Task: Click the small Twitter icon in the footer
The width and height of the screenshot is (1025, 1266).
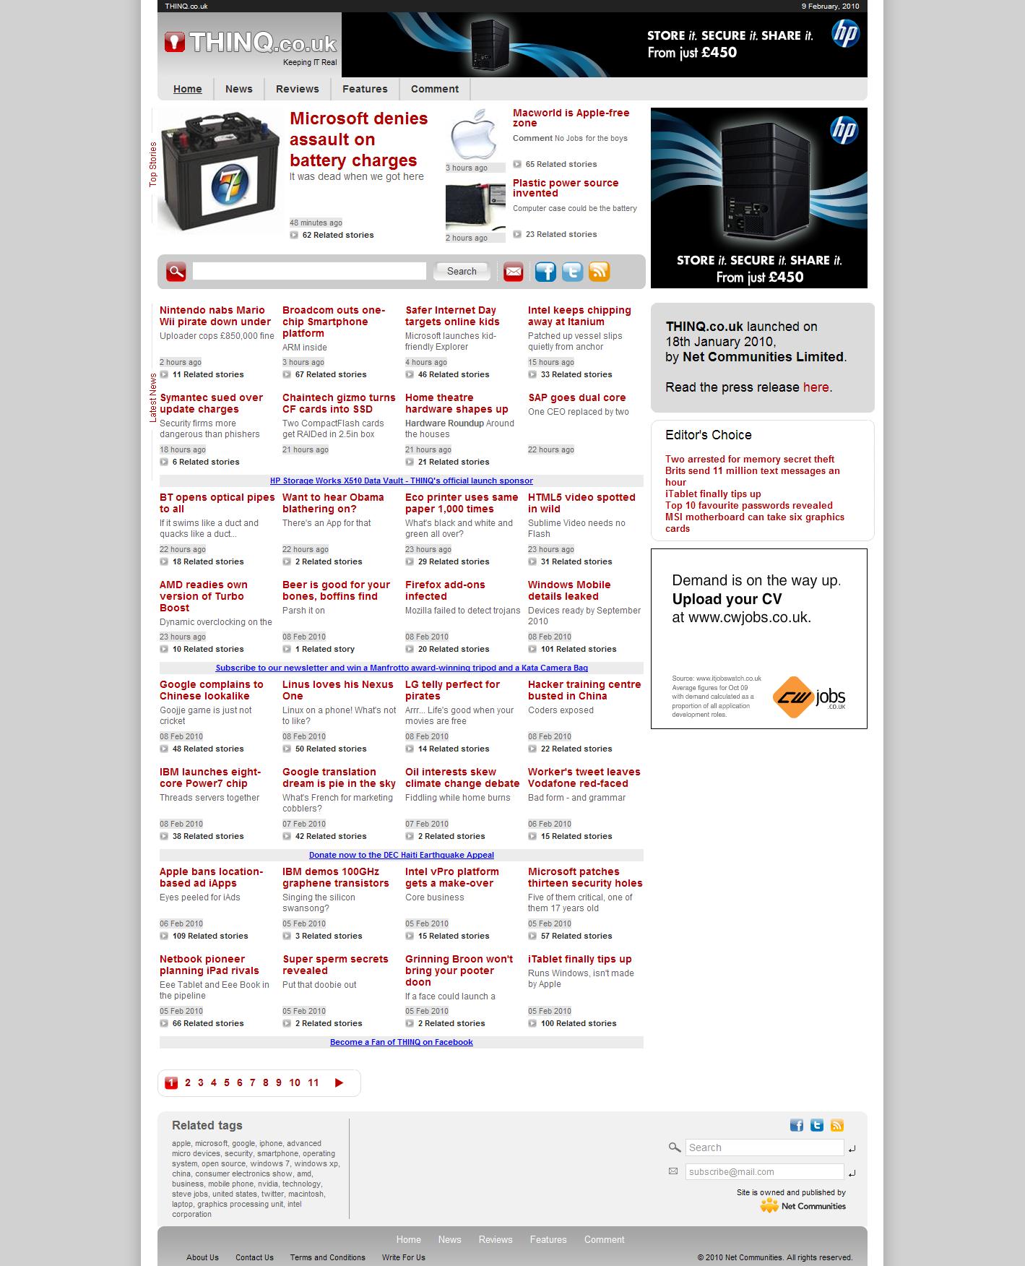Action: pos(817,1125)
